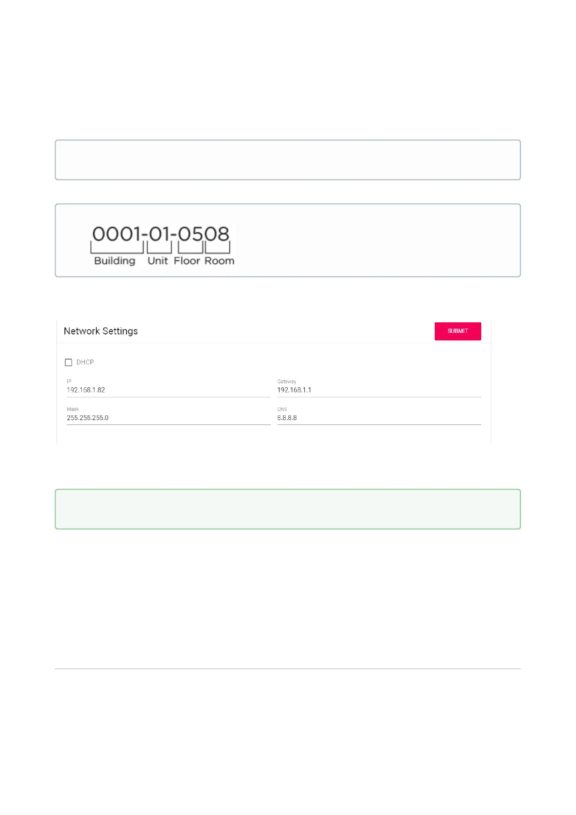Tick the DHCP checkbox

(x=69, y=362)
